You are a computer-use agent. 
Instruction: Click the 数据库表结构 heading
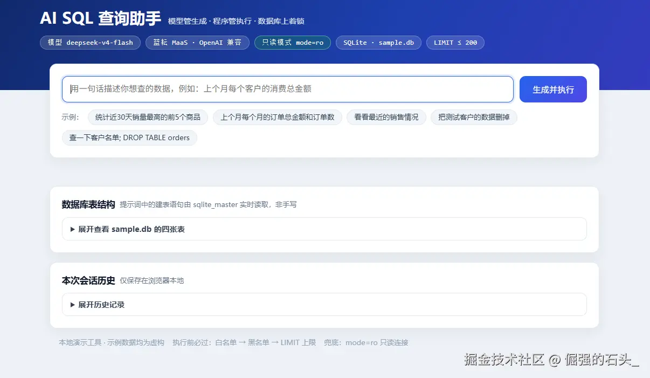pos(88,204)
